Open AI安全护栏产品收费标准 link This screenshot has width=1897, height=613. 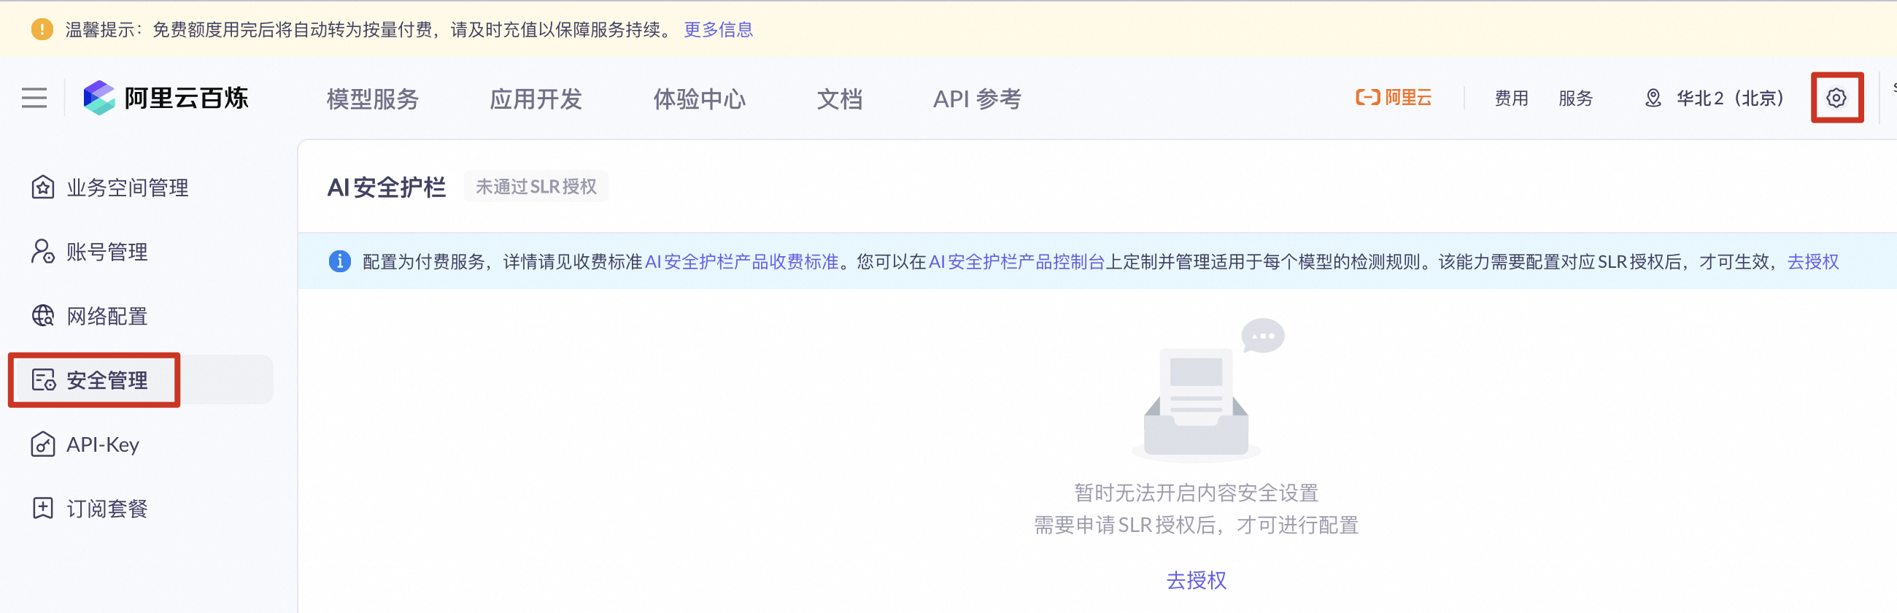(741, 261)
